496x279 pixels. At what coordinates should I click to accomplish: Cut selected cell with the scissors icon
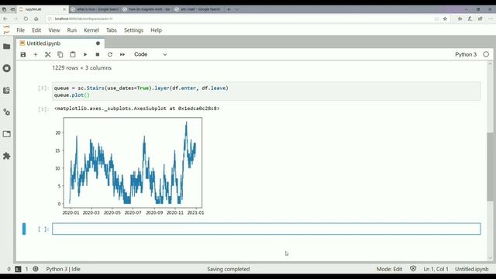click(x=48, y=54)
